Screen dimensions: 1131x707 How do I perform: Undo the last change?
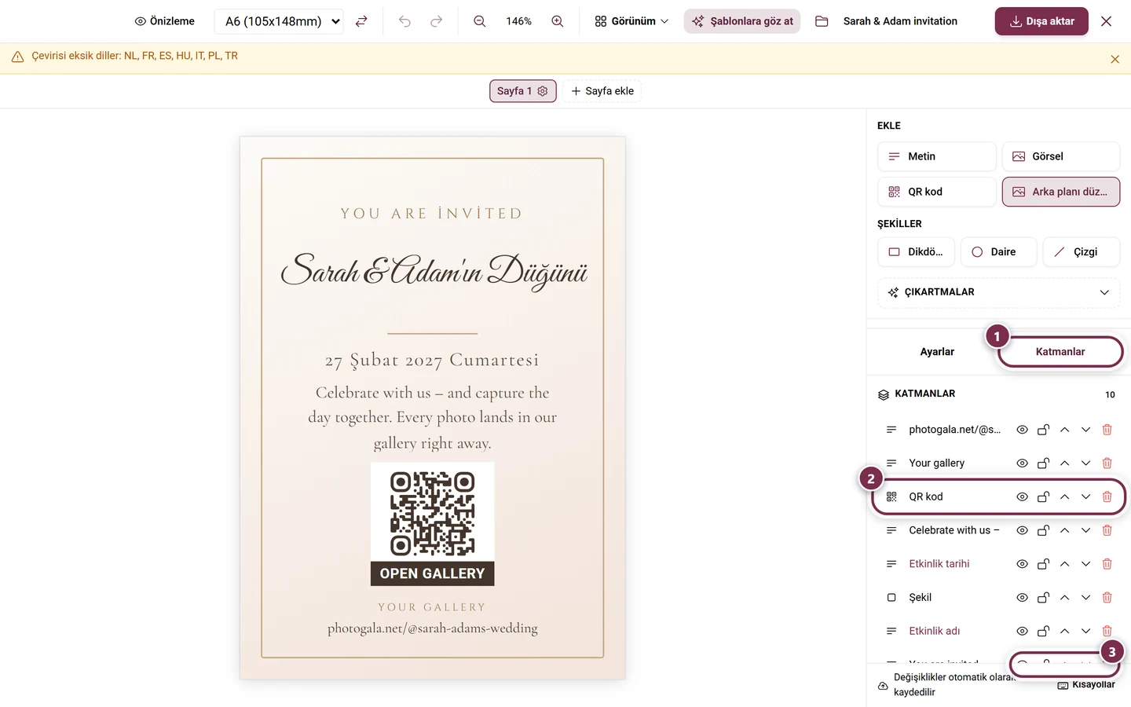coord(404,21)
